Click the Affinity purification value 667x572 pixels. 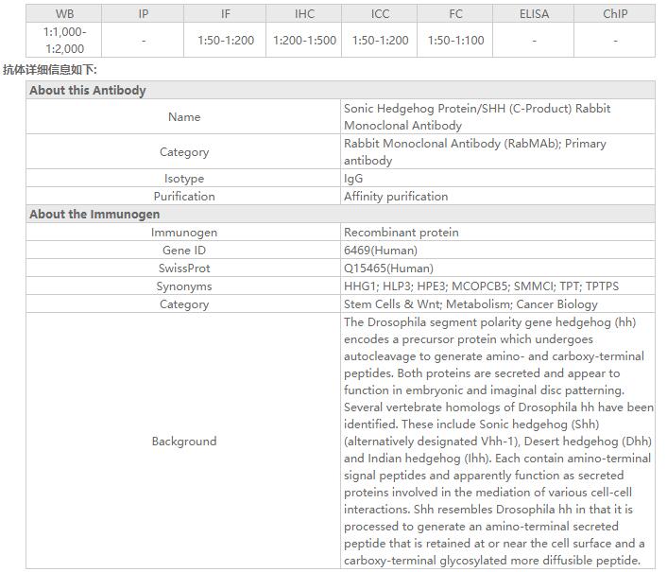[396, 197]
